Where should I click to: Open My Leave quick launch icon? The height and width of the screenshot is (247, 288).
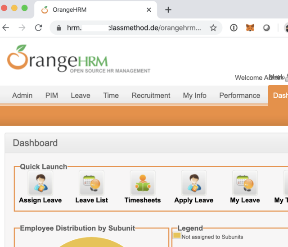tap(245, 183)
